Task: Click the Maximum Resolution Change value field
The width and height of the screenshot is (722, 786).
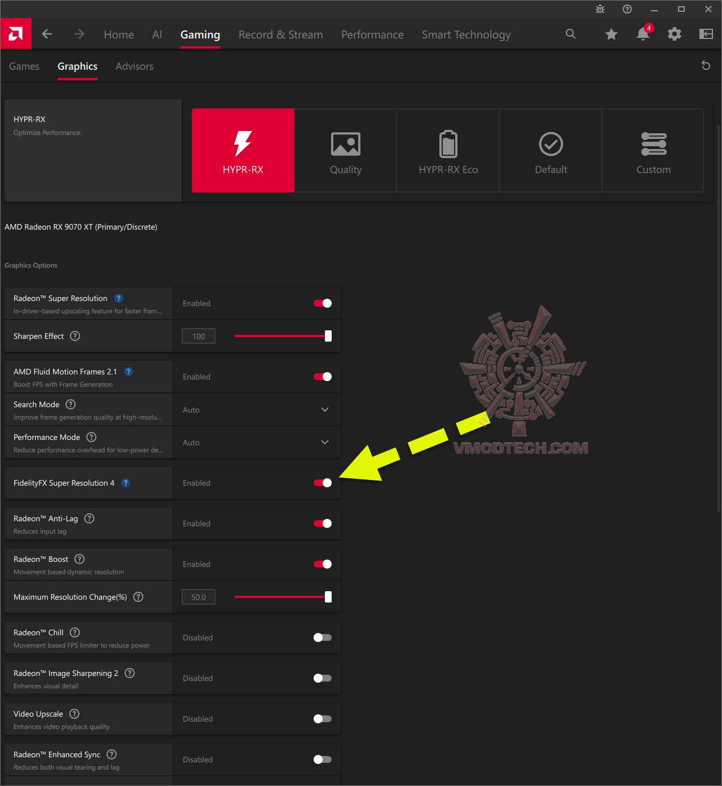Action: 199,597
